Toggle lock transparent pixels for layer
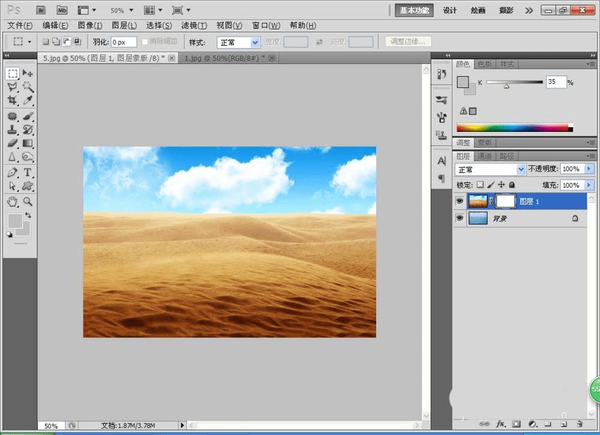 (x=479, y=185)
